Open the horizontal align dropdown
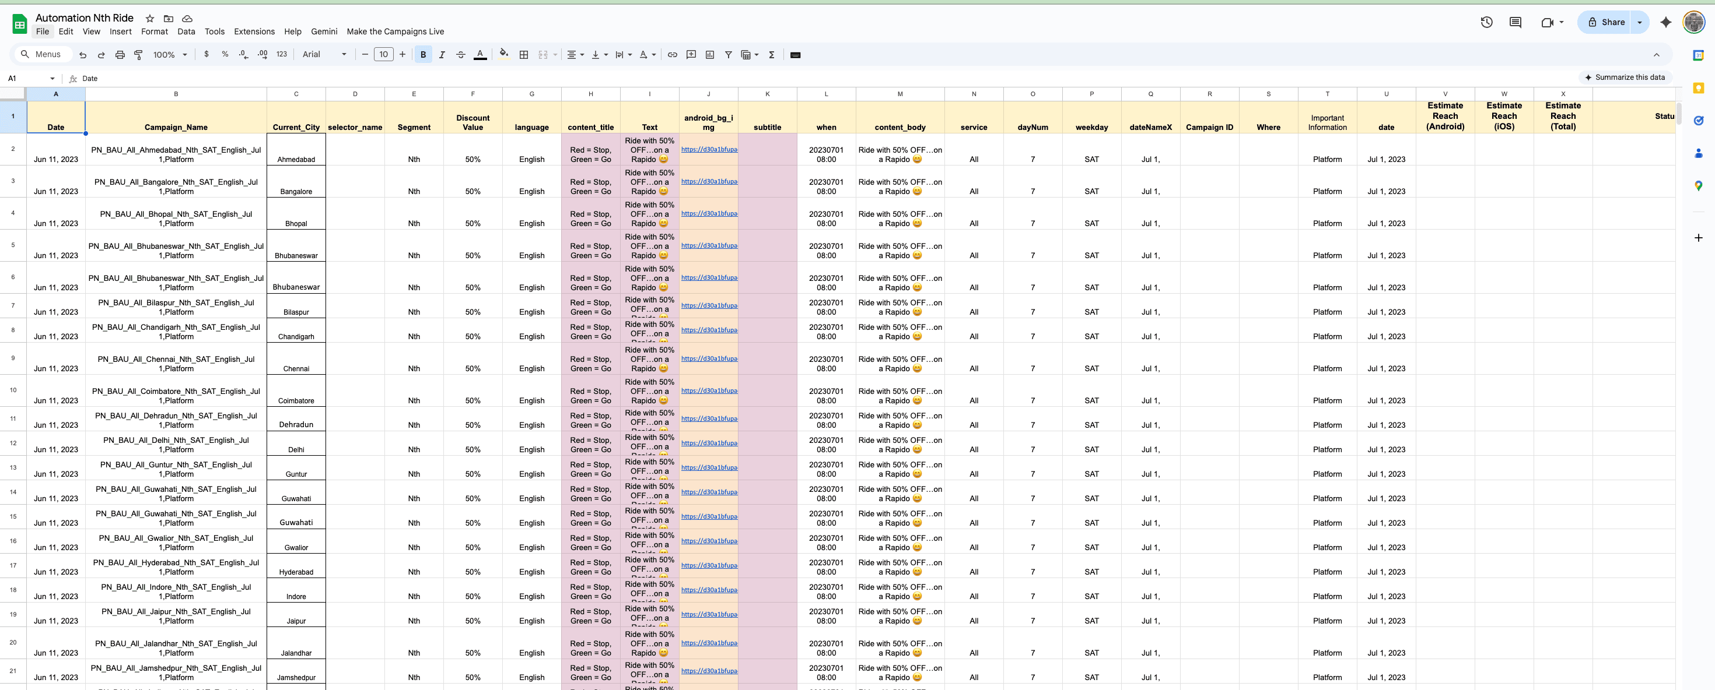This screenshot has width=1715, height=690. click(x=575, y=55)
